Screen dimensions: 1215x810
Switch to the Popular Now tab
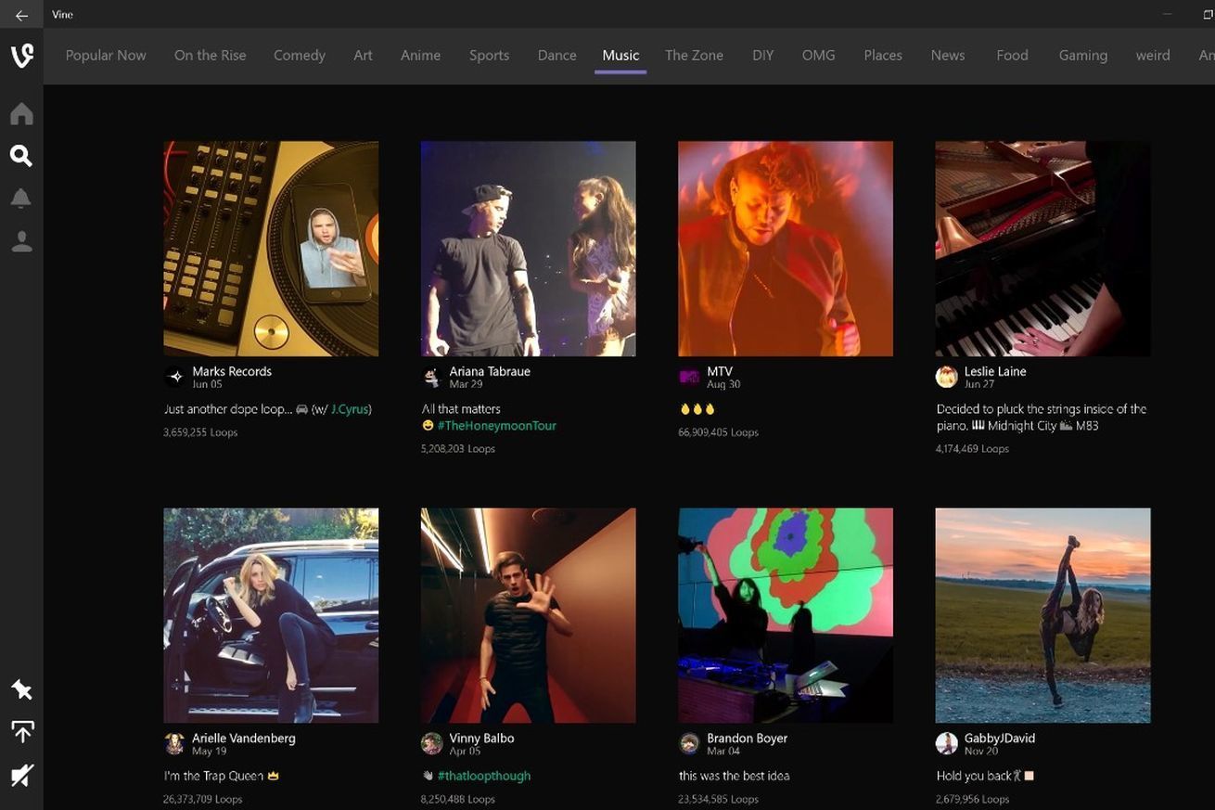coord(106,56)
